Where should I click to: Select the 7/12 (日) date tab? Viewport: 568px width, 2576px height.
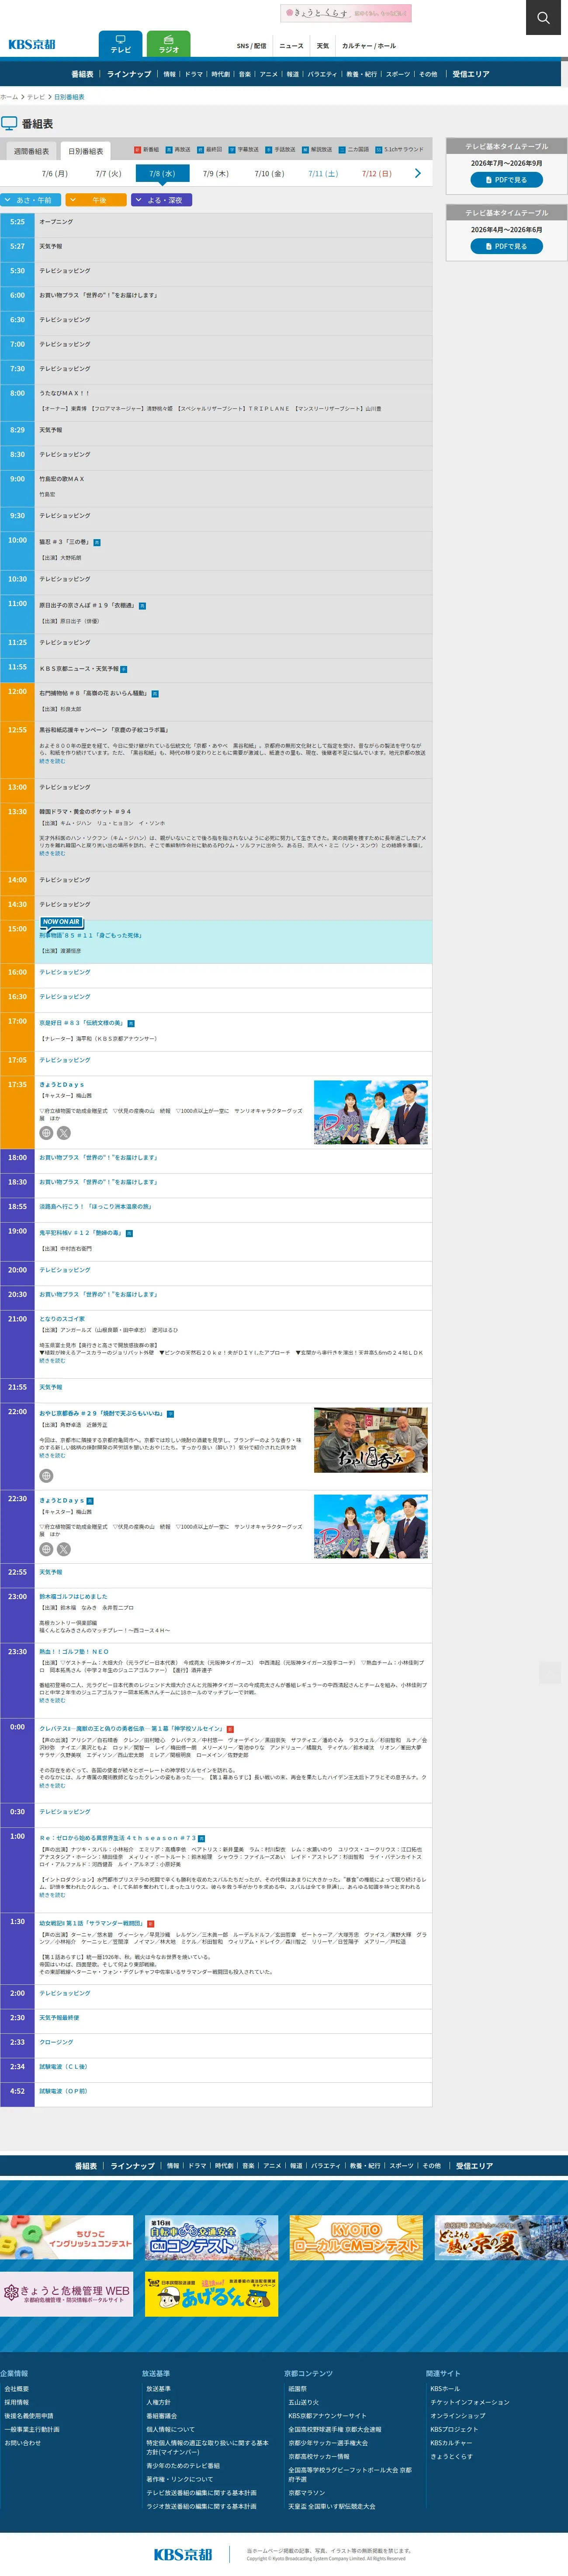377,174
